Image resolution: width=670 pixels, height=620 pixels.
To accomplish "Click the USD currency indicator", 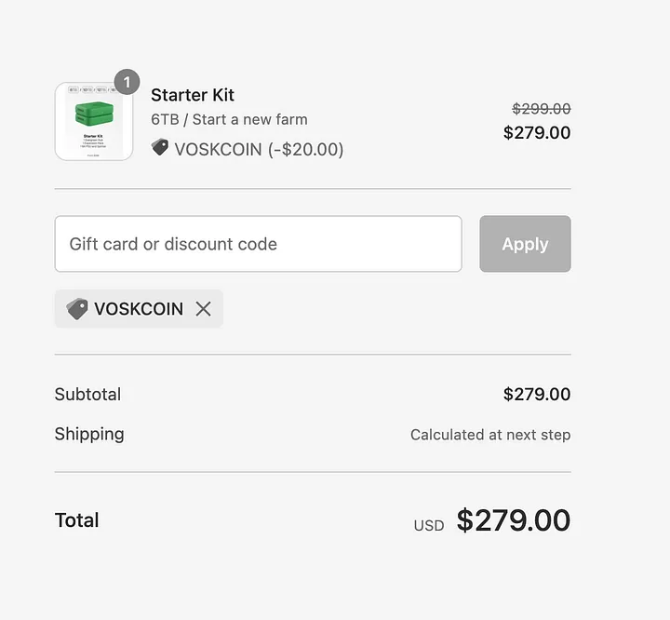I will click(429, 525).
